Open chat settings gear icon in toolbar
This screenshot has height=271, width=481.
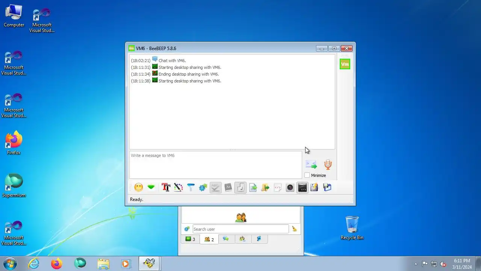tap(203, 187)
